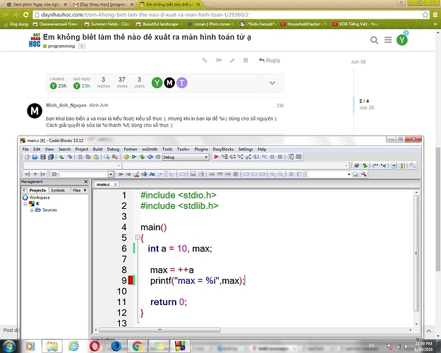Open the Build menu in Code::Blocks
This screenshot has width=441, height=353.
pyautogui.click(x=97, y=149)
